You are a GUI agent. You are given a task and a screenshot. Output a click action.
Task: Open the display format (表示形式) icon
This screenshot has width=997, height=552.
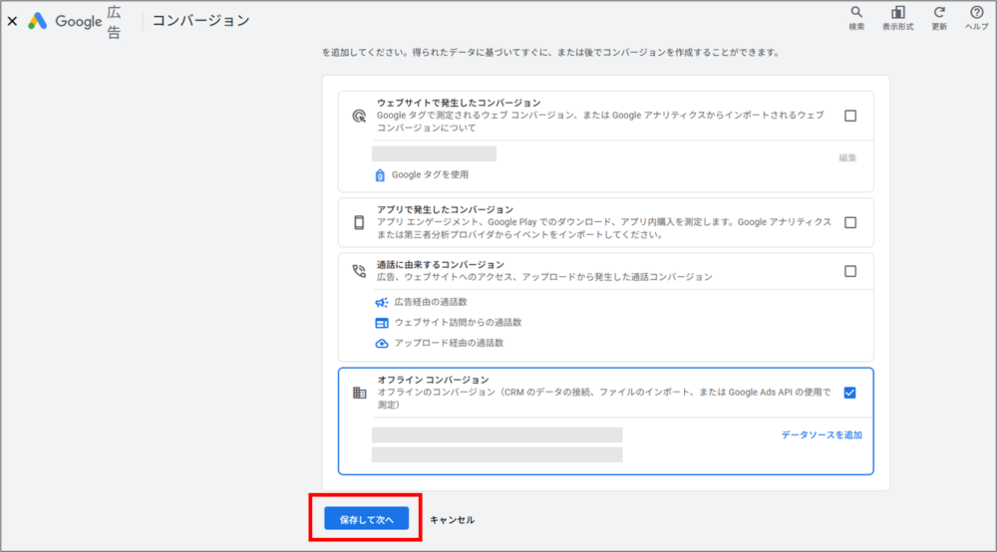(897, 13)
